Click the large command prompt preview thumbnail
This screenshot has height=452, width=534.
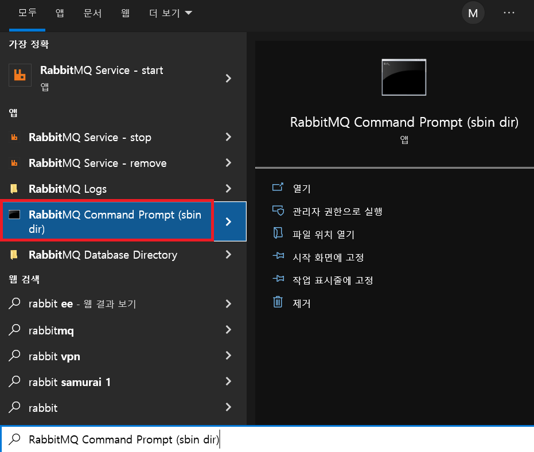(x=404, y=77)
